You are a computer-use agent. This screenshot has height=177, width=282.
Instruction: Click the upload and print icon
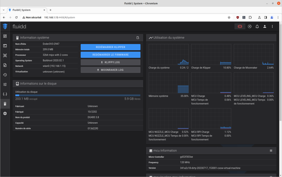tap(250, 27)
